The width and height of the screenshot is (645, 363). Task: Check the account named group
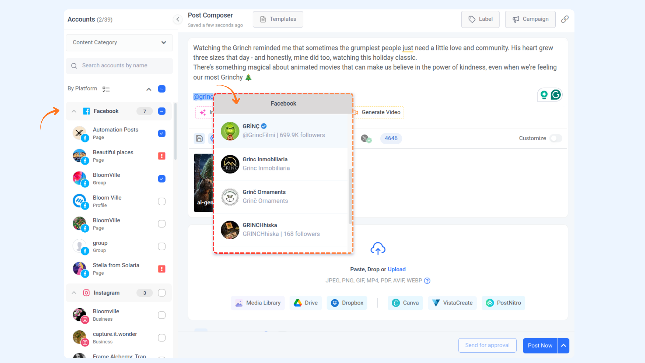pyautogui.click(x=162, y=246)
